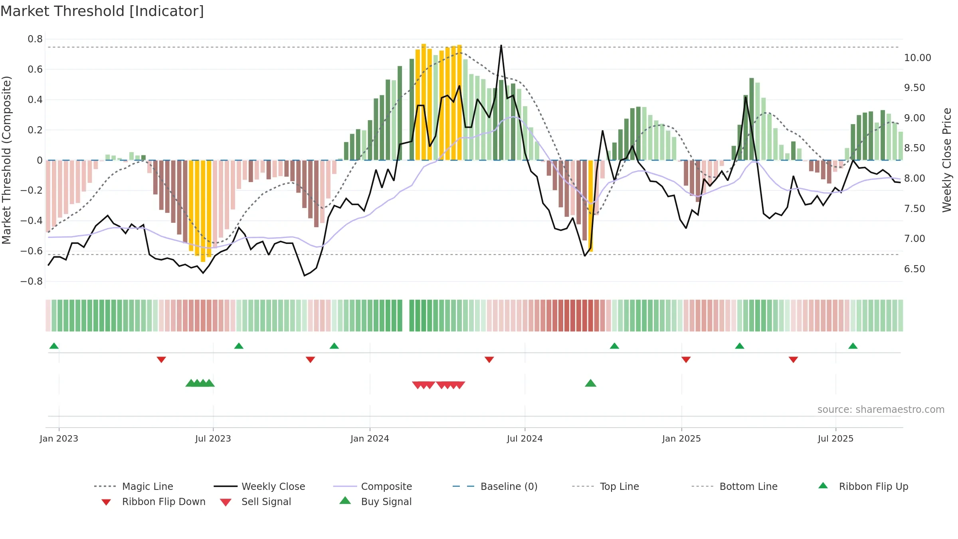958x539 pixels.
Task: Click the Ribbon Flip Up marker in March 2025
Action: [x=739, y=346]
